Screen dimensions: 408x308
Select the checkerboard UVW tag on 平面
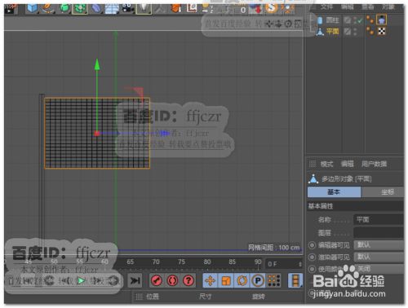[x=381, y=32]
